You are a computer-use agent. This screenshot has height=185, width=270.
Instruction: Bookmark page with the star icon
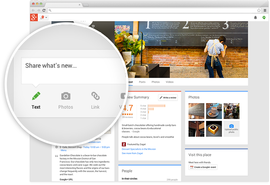259,10
